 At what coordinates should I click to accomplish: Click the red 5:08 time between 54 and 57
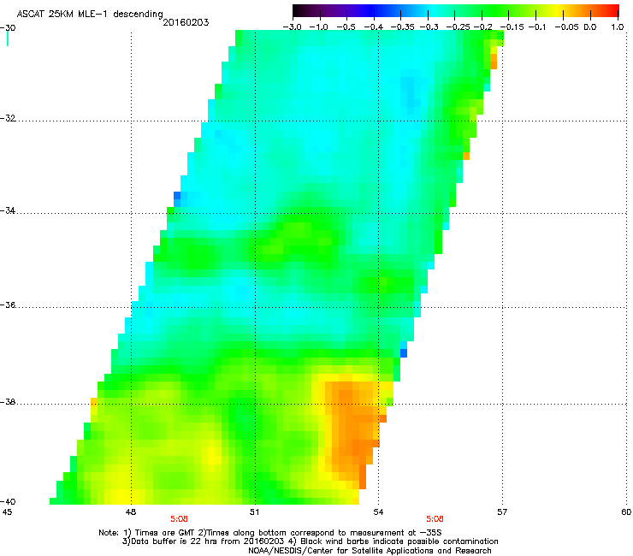[x=435, y=519]
